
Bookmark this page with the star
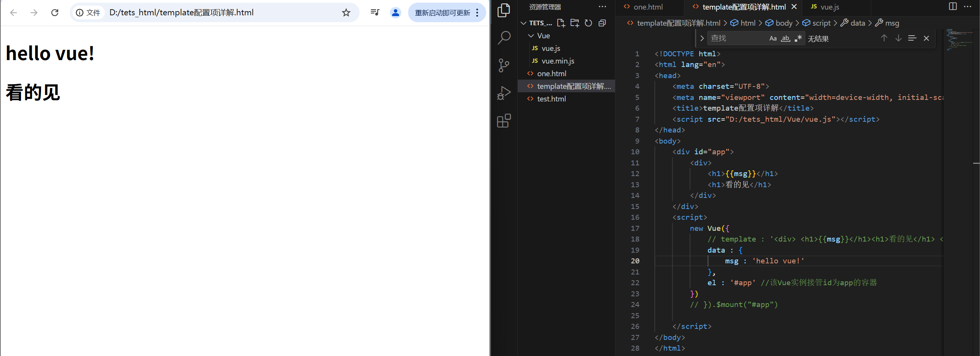pyautogui.click(x=346, y=13)
